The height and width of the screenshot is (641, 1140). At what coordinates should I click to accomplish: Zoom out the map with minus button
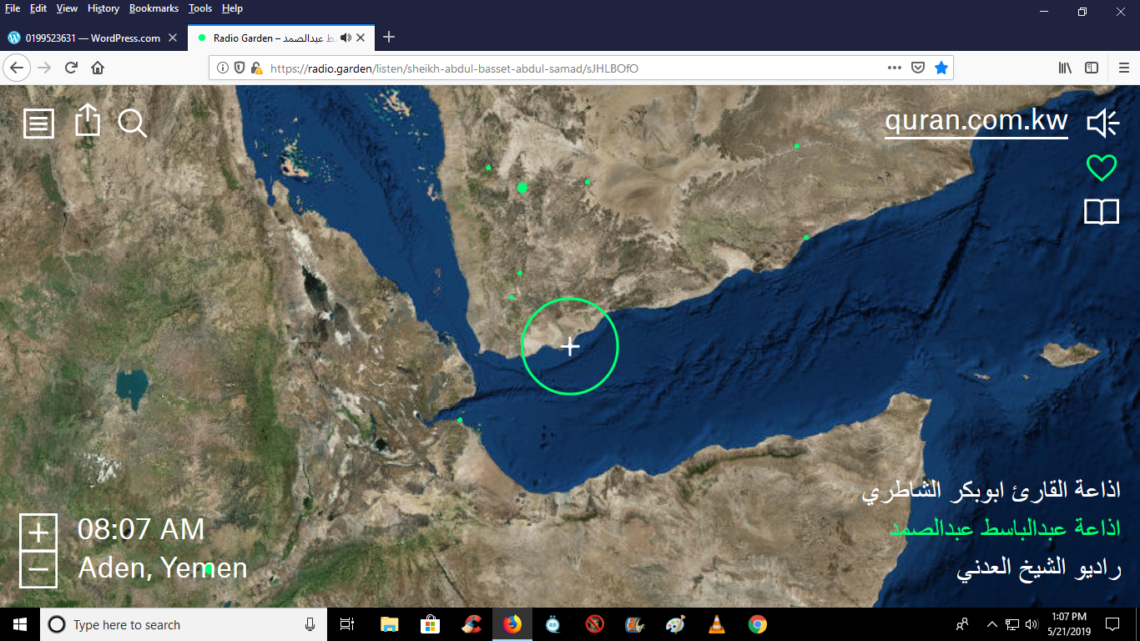tap(38, 570)
